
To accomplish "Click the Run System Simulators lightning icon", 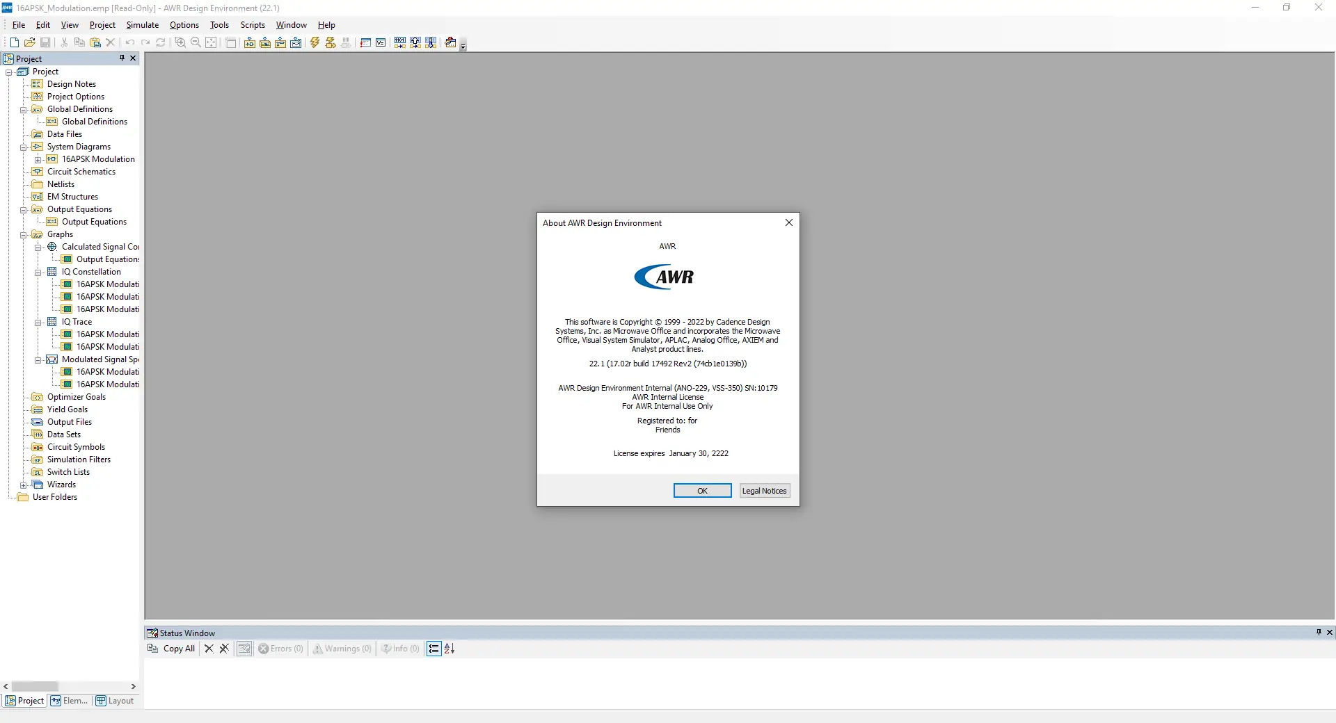I will pos(331,42).
